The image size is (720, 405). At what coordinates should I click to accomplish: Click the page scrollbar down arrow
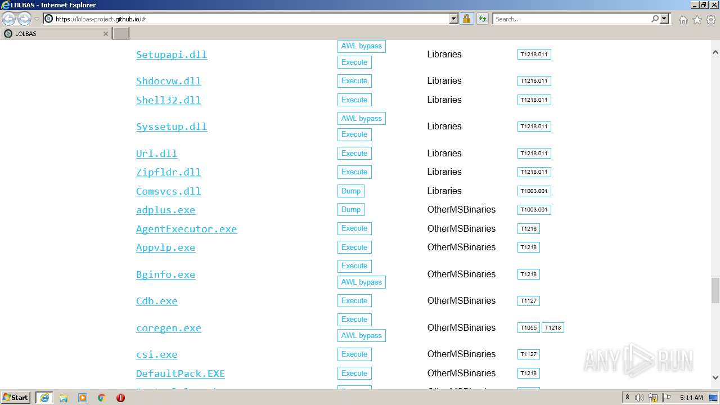pyautogui.click(x=715, y=377)
